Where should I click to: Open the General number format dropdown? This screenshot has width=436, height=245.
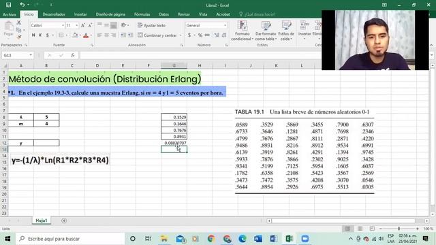click(225, 25)
